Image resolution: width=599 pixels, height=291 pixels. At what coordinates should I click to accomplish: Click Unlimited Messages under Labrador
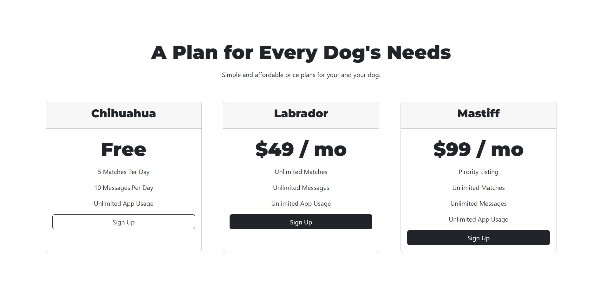click(301, 188)
